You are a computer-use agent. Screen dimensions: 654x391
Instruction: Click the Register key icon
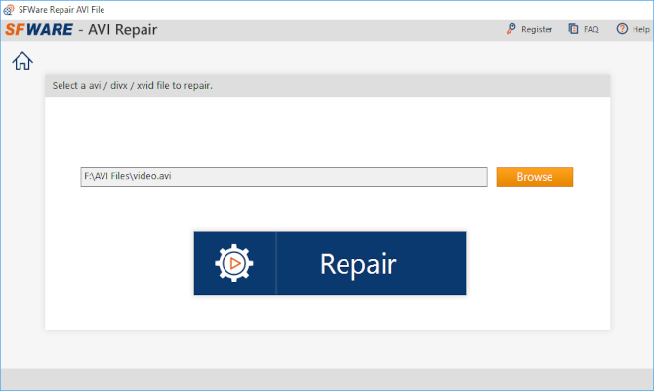[x=511, y=28]
